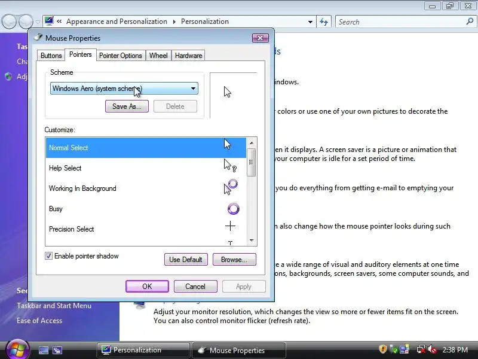Open the Hardware tab

point(188,56)
